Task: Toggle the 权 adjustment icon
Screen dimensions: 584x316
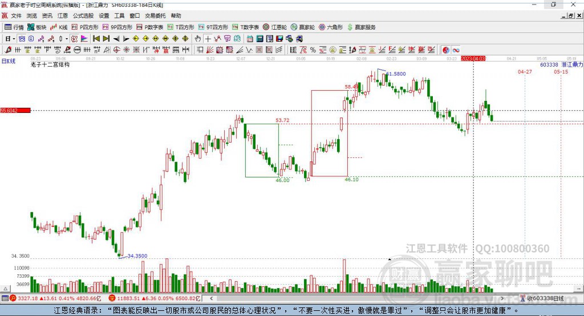Action: (74, 39)
